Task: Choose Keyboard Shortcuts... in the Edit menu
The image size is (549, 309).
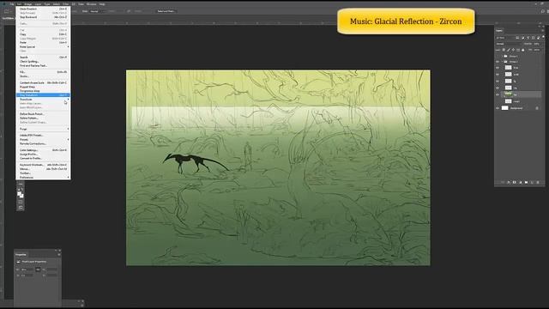Action: tap(43, 165)
